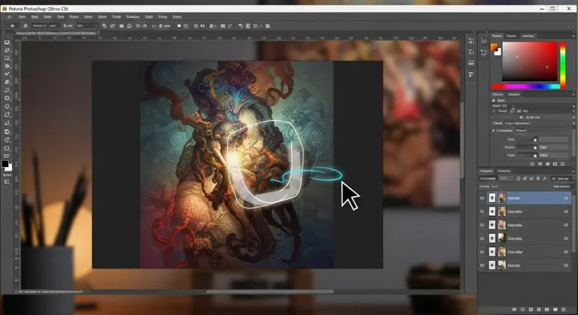The image size is (578, 315).
Task: Switch to the second tab of the middle properties panel
Action: pos(514,94)
